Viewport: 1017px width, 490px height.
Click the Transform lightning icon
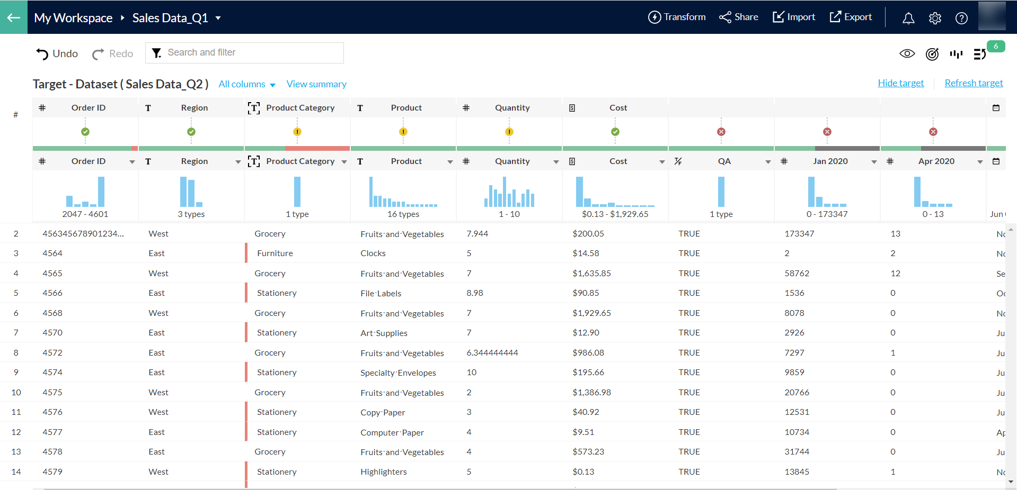coord(655,17)
